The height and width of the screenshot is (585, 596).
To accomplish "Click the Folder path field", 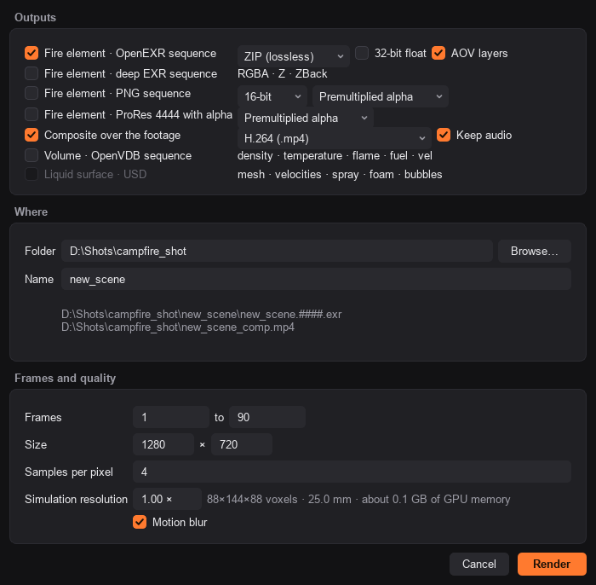I will tap(277, 252).
